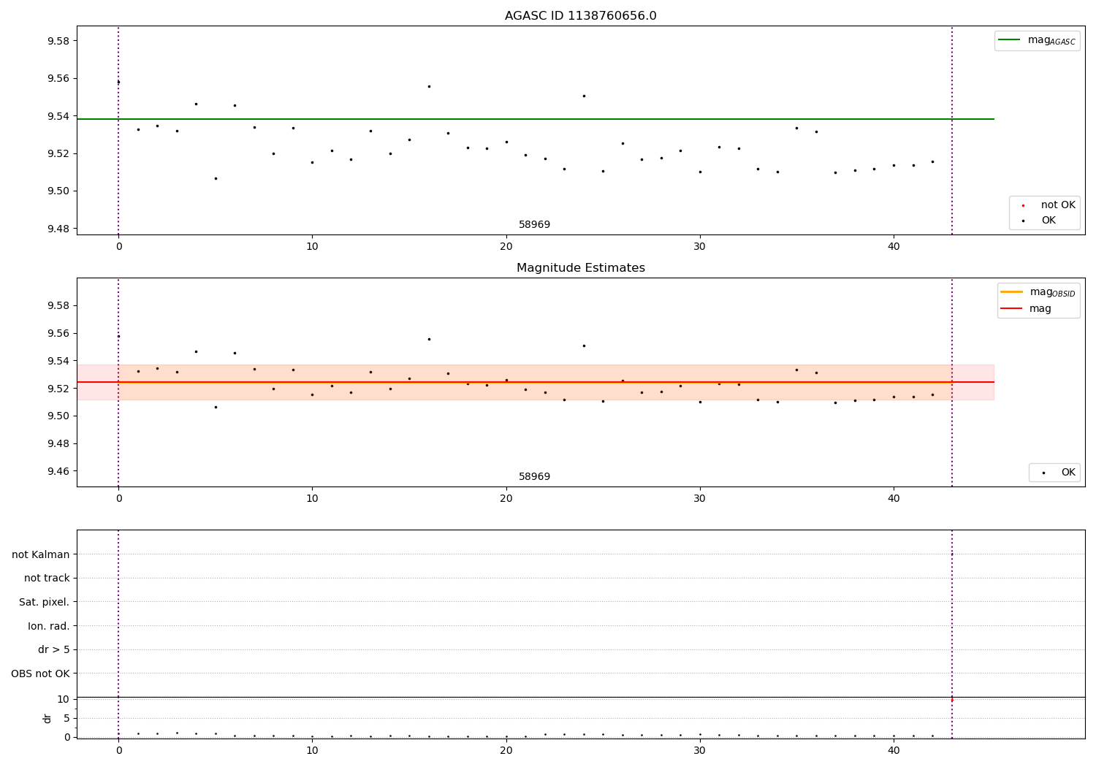Viewport: 1096px width, 767px height.
Task: Click the "dr" y-axis label
Action: (x=47, y=718)
